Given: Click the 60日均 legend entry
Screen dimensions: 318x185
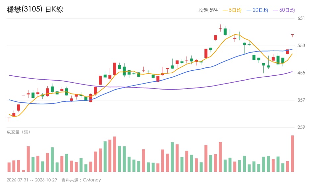Looking at the screenshot, I should click(284, 10).
